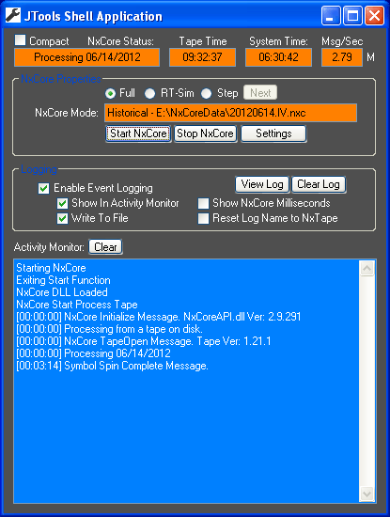Viewport: 390px width, 517px height.
Task: Click the activity monitor scroll up arrow
Action: (367, 268)
